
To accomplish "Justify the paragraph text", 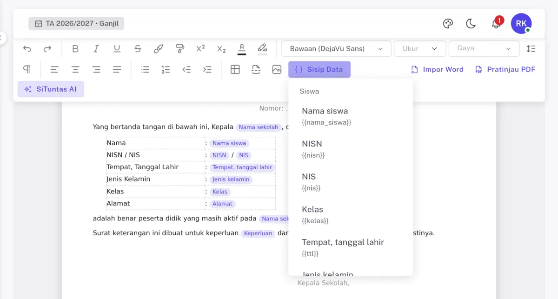I will [x=117, y=70].
